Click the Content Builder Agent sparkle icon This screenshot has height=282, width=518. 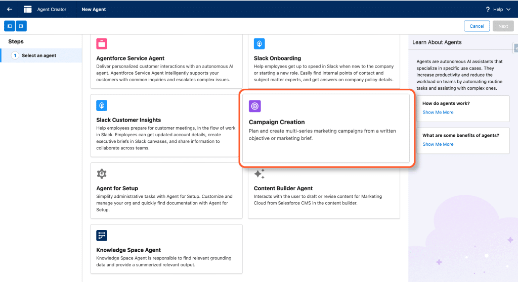pos(259,174)
